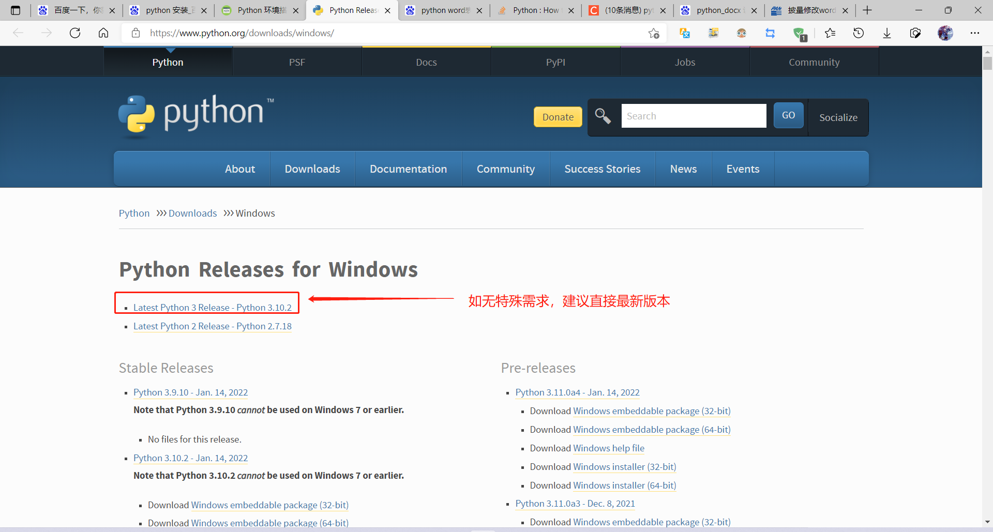View site information lock icon
This screenshot has height=532, width=993.
[x=136, y=33]
